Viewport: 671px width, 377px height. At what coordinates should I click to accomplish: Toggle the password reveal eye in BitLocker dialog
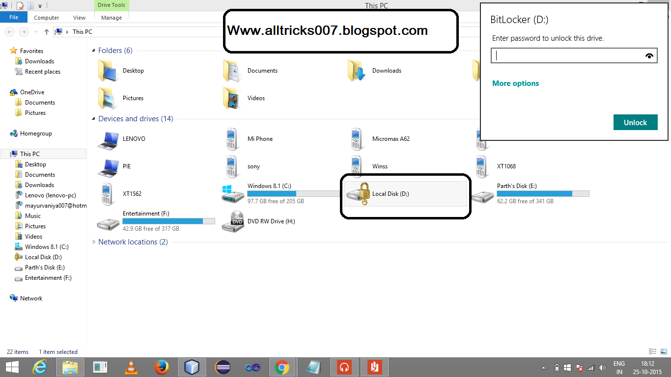pyautogui.click(x=649, y=55)
